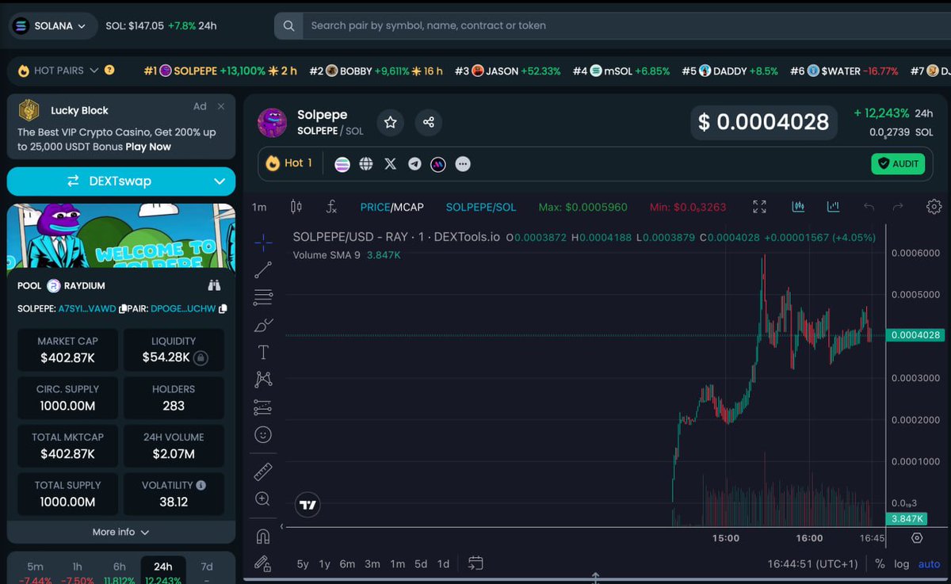Toggle magnet mode for drawings
This screenshot has height=584, width=951.
263,536
